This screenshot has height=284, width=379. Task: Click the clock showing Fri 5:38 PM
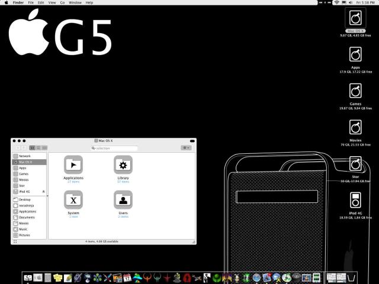pyautogui.click(x=365, y=2)
